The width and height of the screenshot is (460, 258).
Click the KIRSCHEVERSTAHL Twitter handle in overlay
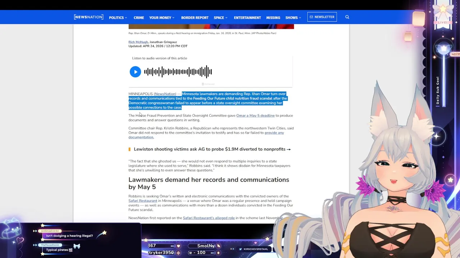pos(256,249)
